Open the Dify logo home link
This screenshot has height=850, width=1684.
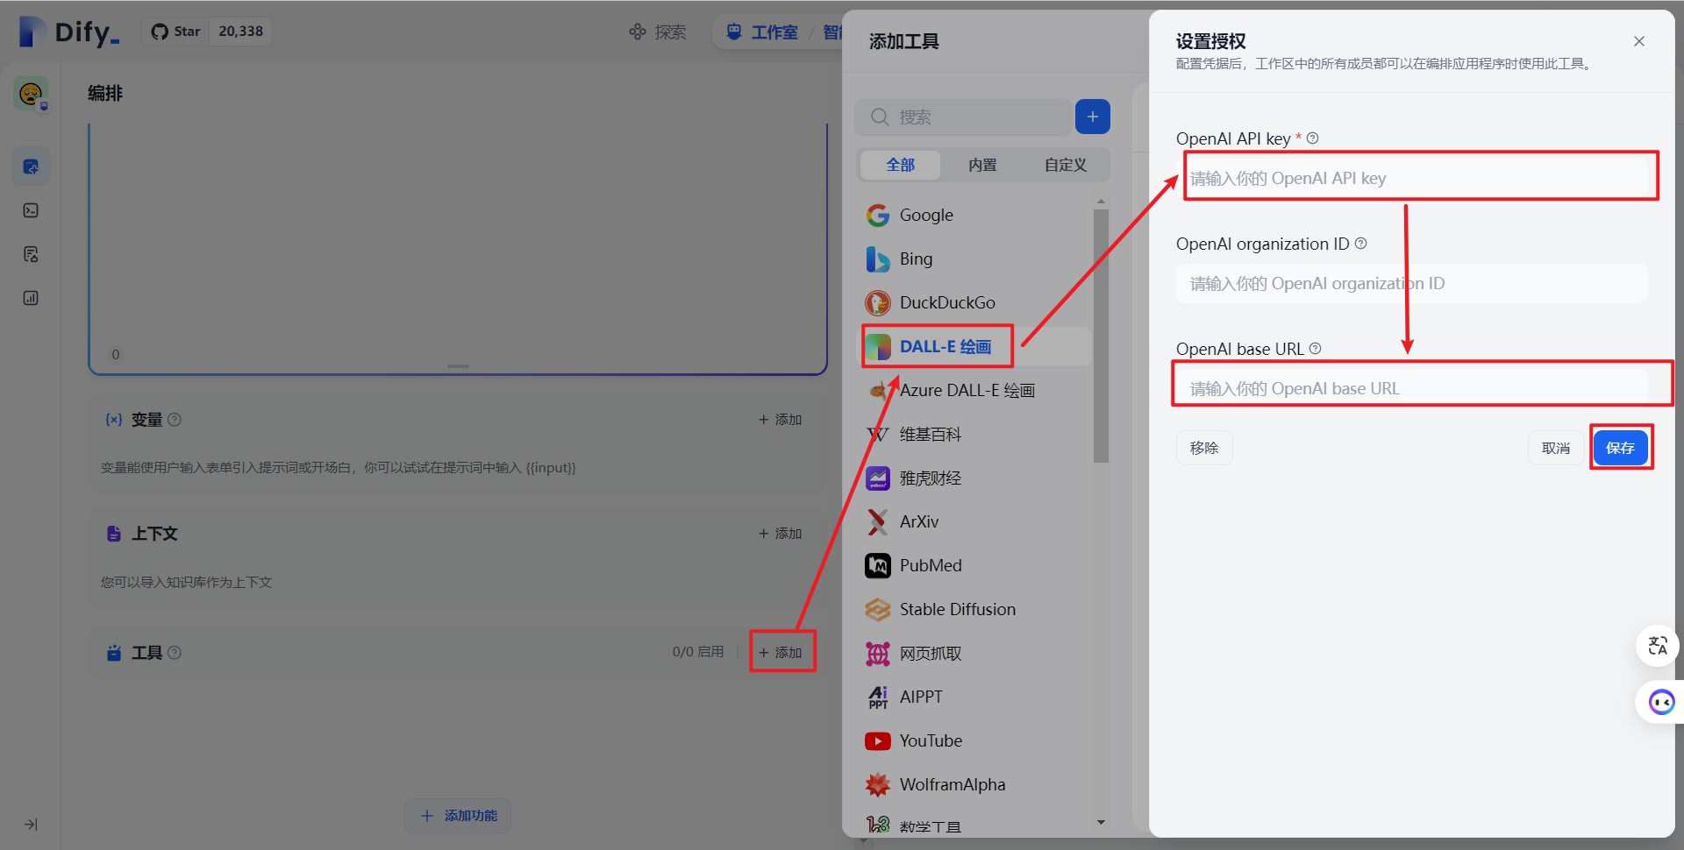[x=68, y=32]
